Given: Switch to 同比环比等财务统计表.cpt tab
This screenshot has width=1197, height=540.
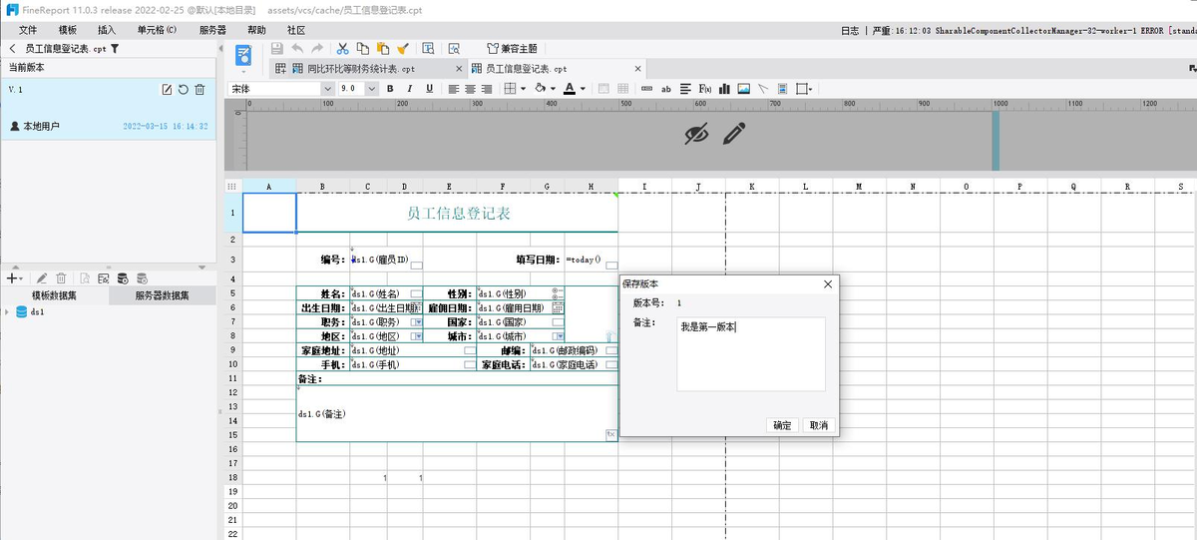Looking at the screenshot, I should 360,69.
